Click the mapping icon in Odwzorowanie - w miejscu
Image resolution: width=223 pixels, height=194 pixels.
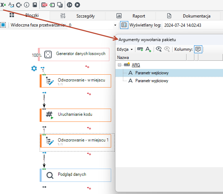[x=50, y=81]
